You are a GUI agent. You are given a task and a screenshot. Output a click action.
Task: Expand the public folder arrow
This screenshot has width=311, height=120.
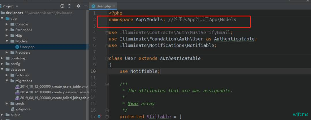pos(2,115)
